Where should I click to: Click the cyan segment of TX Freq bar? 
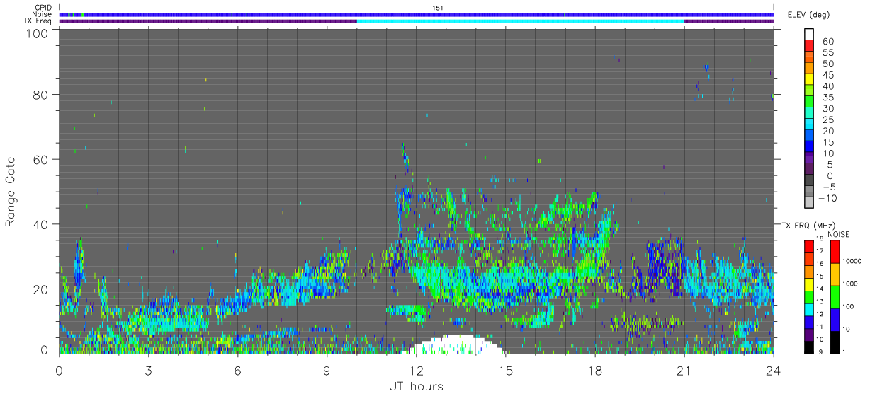(521, 21)
